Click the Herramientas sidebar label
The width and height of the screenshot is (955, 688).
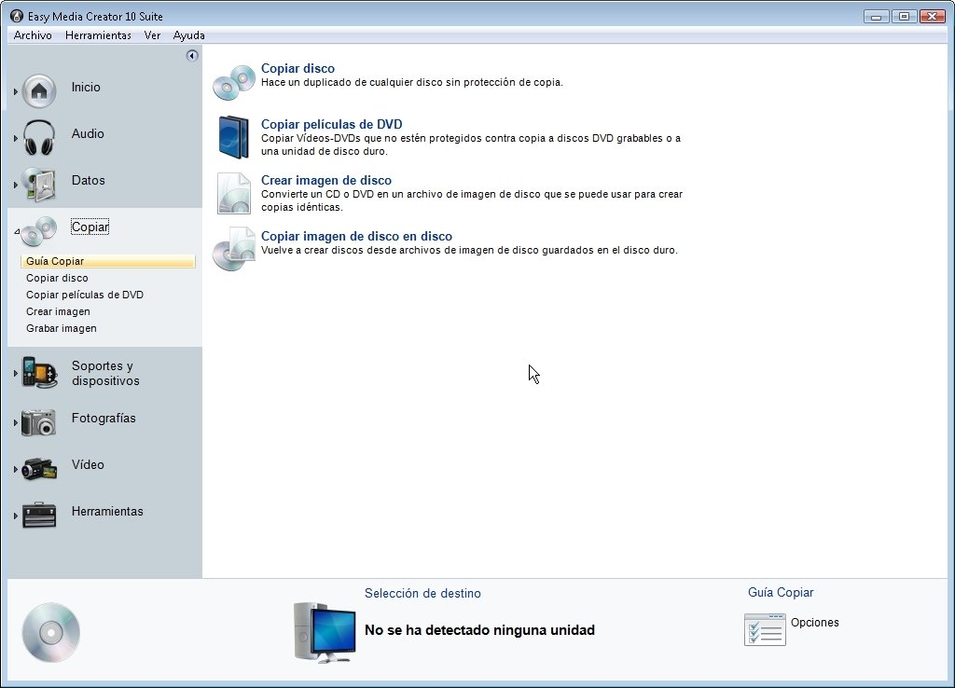point(107,512)
